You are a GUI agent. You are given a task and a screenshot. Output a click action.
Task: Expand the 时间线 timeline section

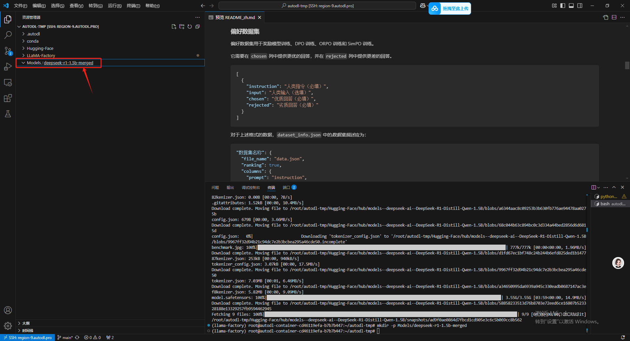pyautogui.click(x=28, y=331)
